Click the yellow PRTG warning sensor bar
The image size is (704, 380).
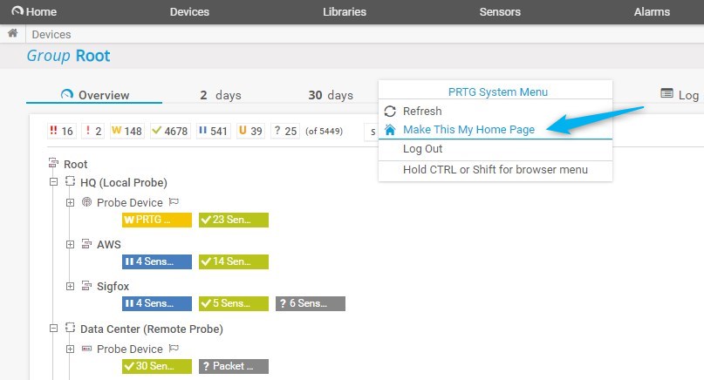(x=156, y=220)
